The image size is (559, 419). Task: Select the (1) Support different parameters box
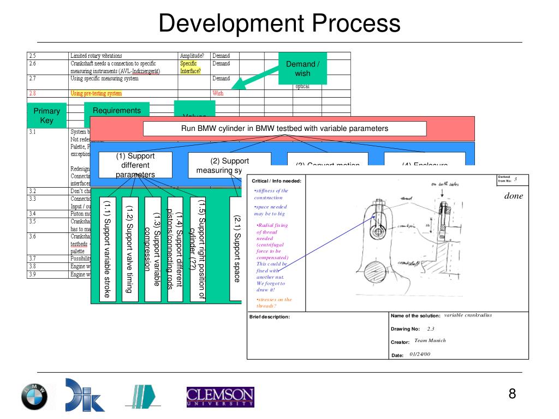pyautogui.click(x=135, y=165)
